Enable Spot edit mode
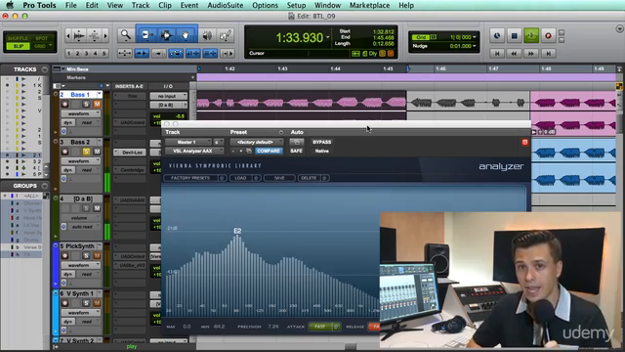Image resolution: width=625 pixels, height=352 pixels. pyautogui.click(x=41, y=38)
